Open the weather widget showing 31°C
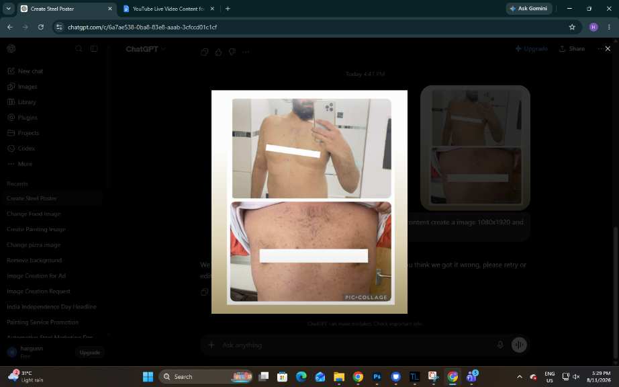619x387 pixels. pos(26,377)
